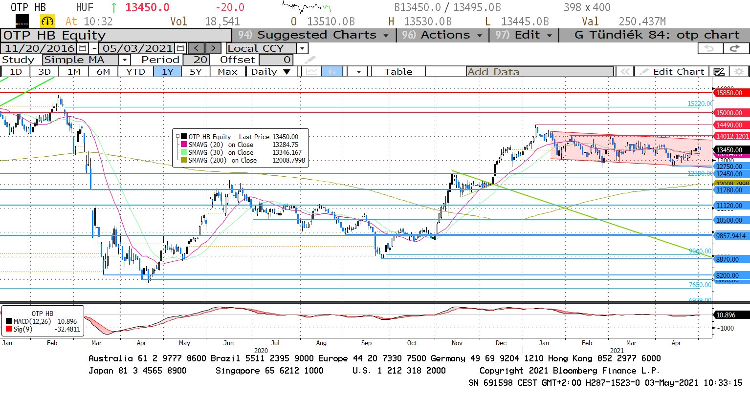
Task: Select YTD time range
Action: click(135, 72)
